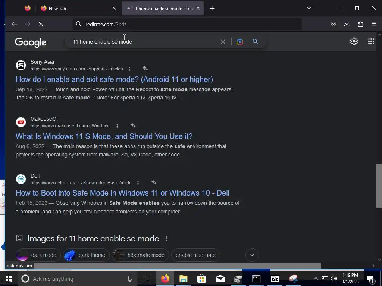Open the Action Center notifications
Screen dimensions: 382x286
370,279
